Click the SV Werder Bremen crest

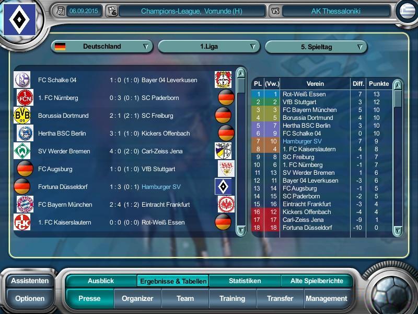pyautogui.click(x=22, y=151)
